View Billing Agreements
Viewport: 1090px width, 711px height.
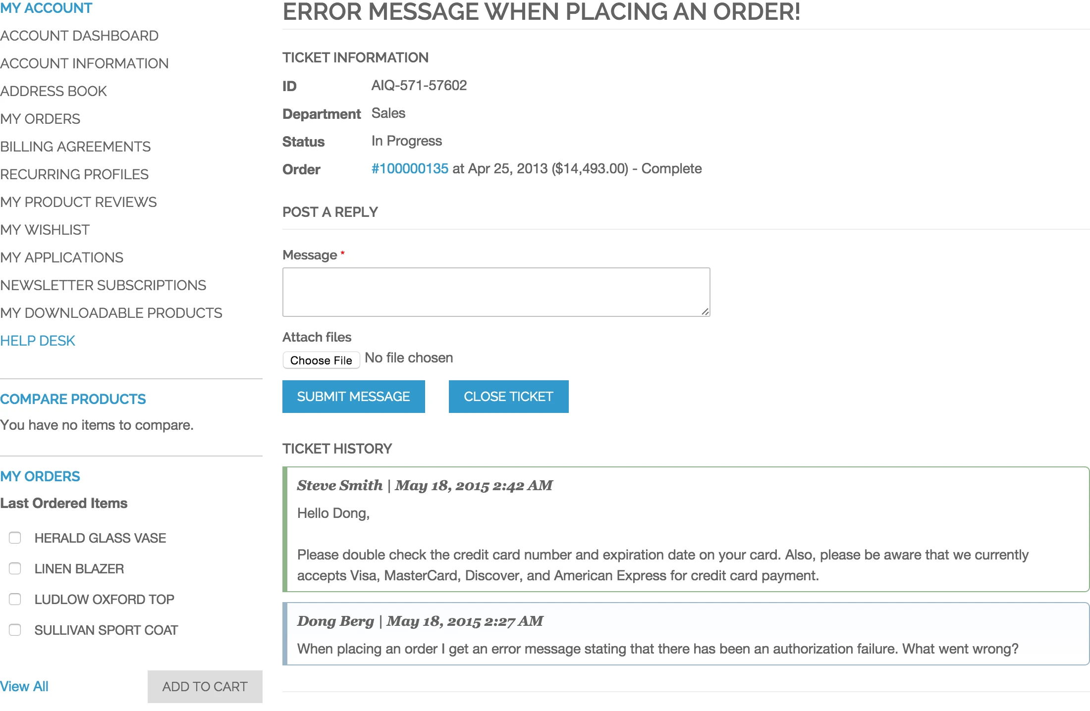tap(75, 146)
